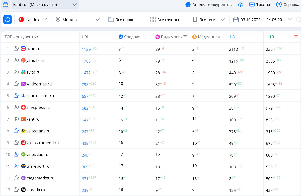Click the 1980 value in avito.ru row
The height and width of the screenshot is (196, 301).
270,73
